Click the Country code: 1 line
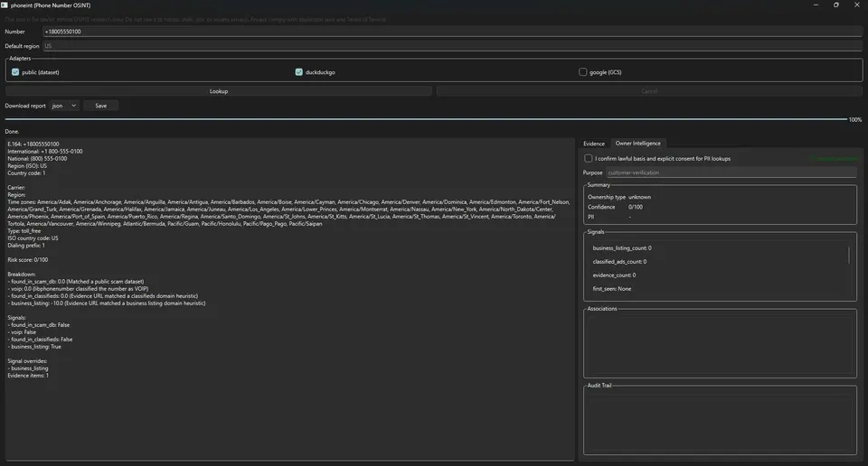868x466 pixels. (x=26, y=173)
